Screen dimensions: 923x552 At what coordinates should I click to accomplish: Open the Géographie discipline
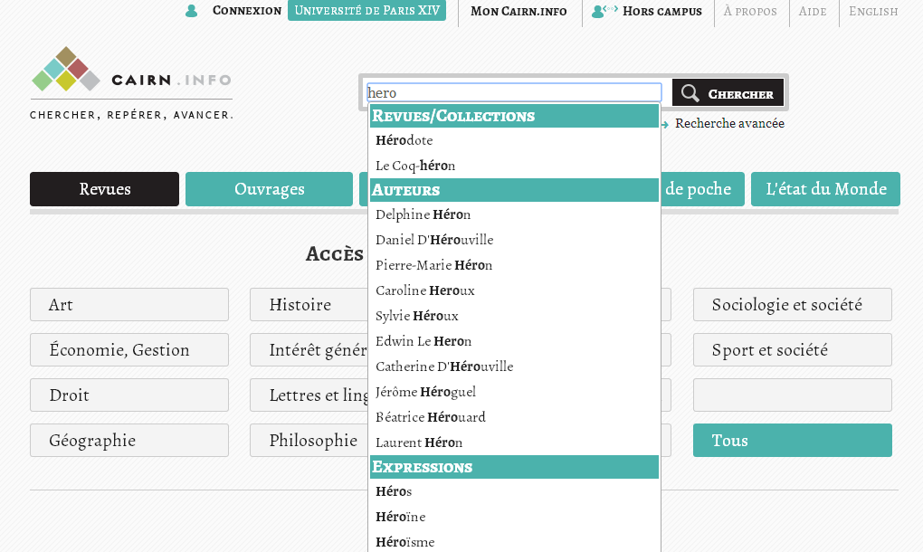129,440
